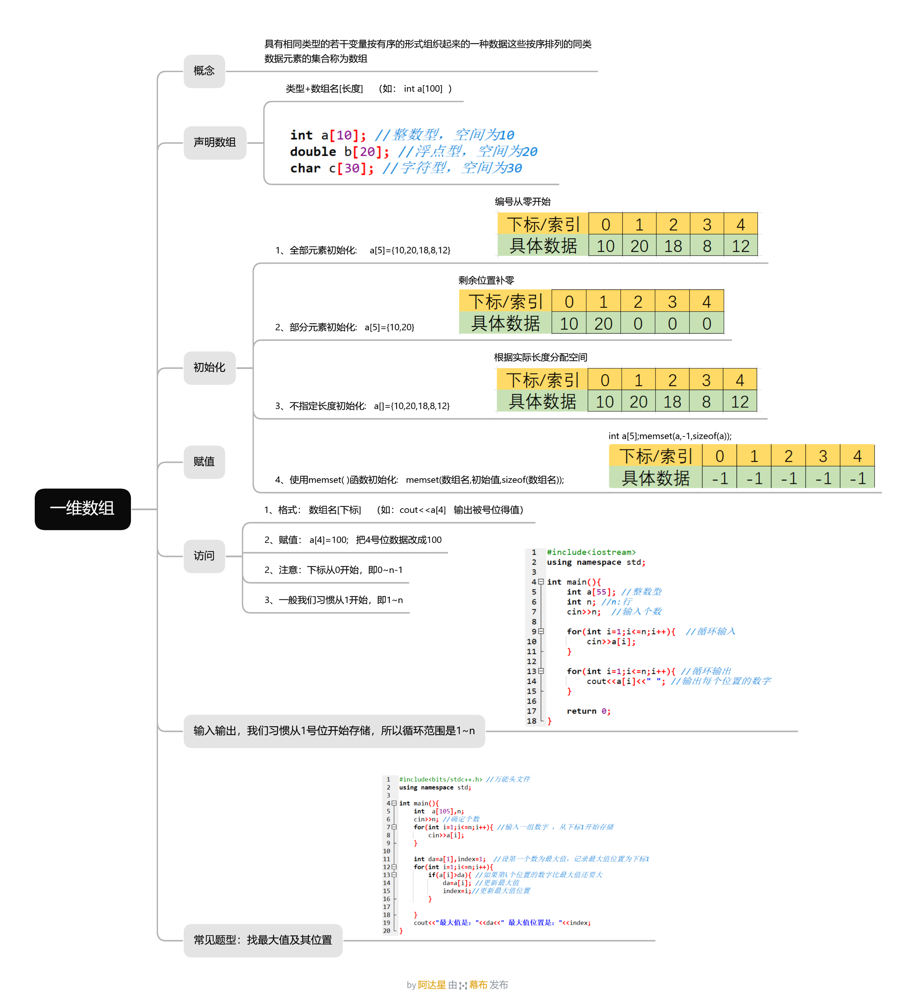Click fold marker at line 4 of iostream code
The height and width of the screenshot is (1002, 915).
tap(541, 582)
